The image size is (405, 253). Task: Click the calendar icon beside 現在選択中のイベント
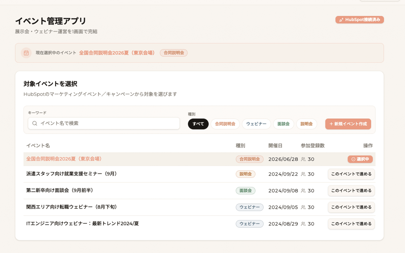(26, 53)
